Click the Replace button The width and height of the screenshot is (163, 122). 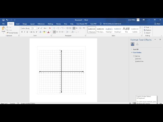tap(147, 30)
